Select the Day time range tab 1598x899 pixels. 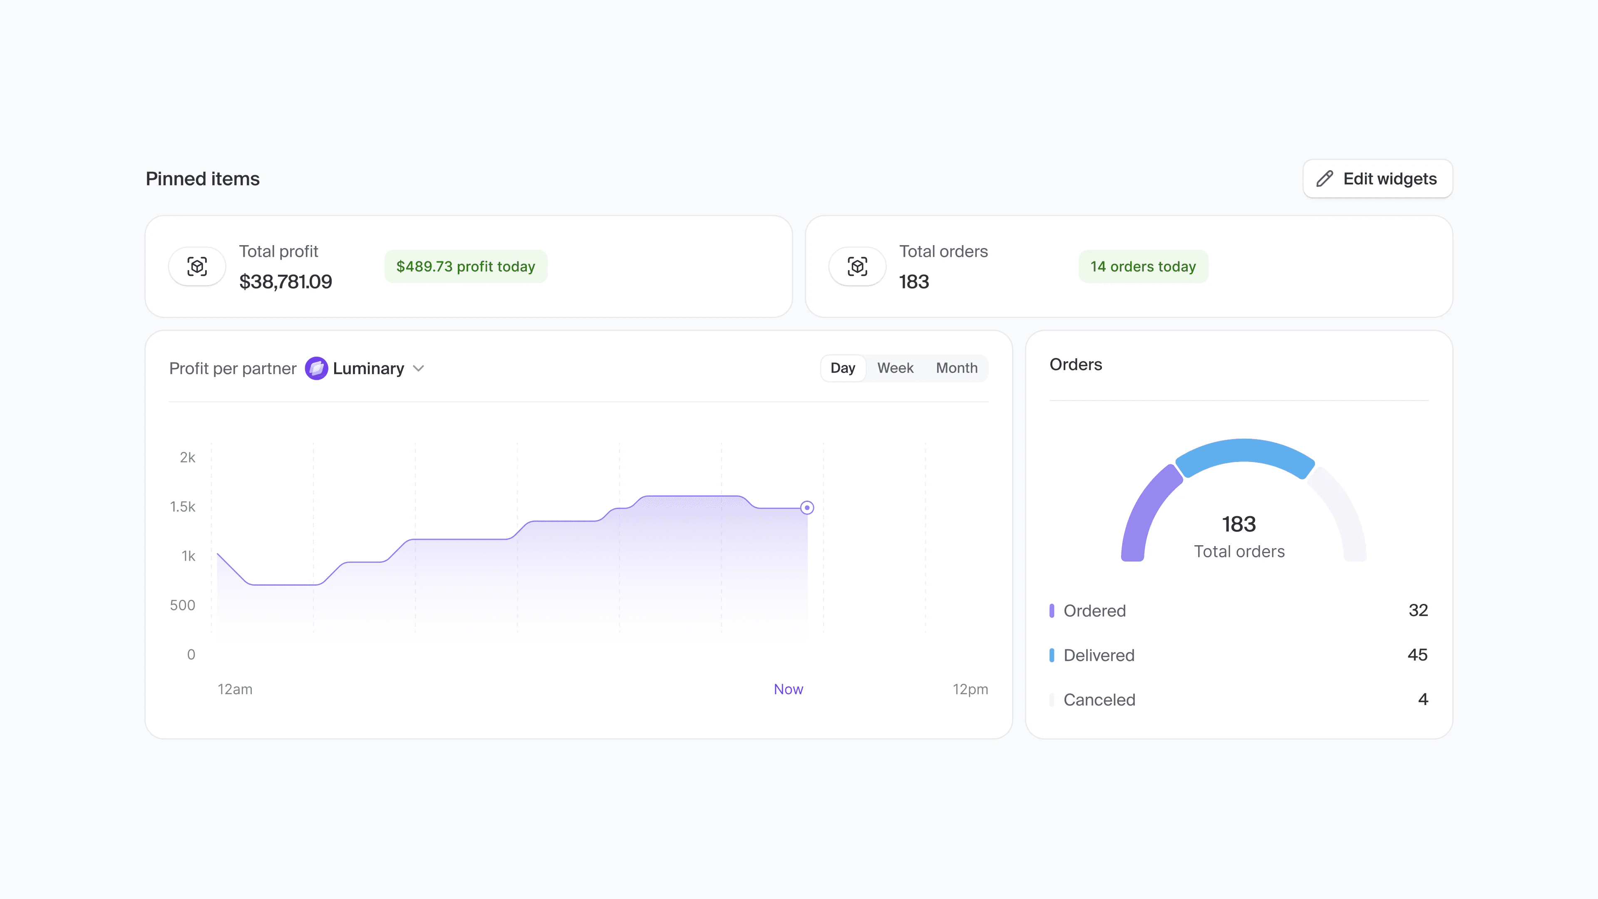(842, 368)
